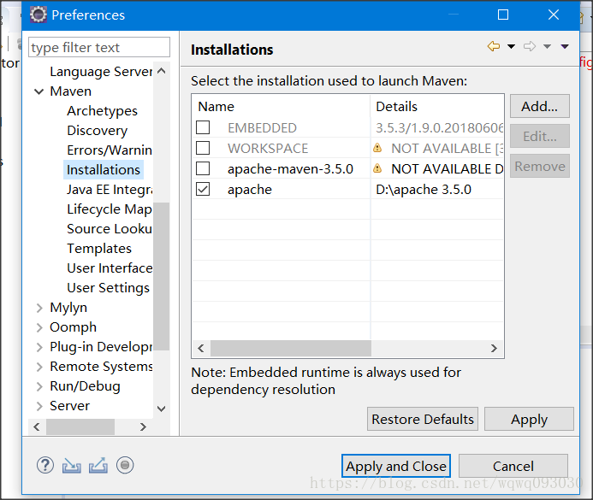
Task: Open the back history dropdown arrow
Action: coord(511,46)
